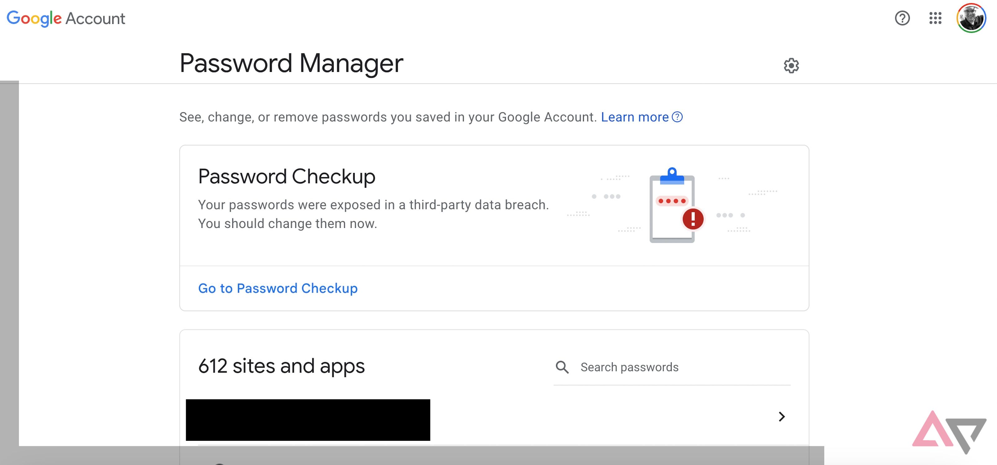Click the colorful Google logo

click(x=34, y=18)
